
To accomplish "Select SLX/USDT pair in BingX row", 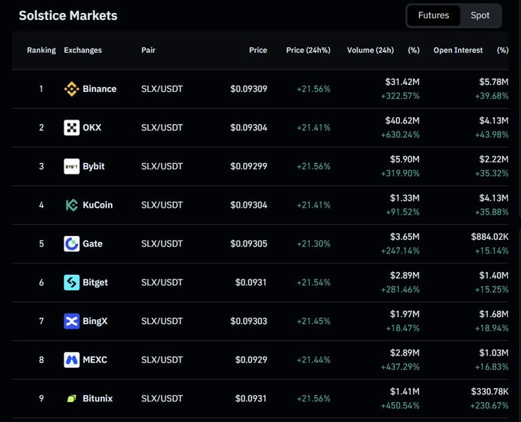I will (162, 321).
